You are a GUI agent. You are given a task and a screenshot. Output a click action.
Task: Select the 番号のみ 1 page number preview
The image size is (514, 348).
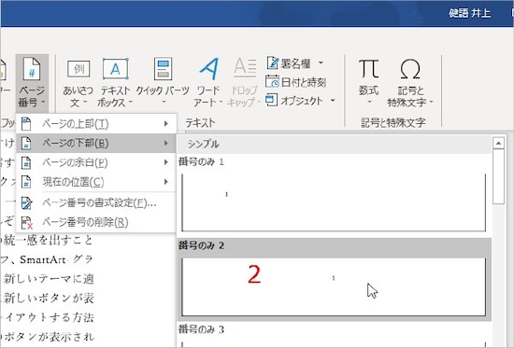tap(334, 202)
